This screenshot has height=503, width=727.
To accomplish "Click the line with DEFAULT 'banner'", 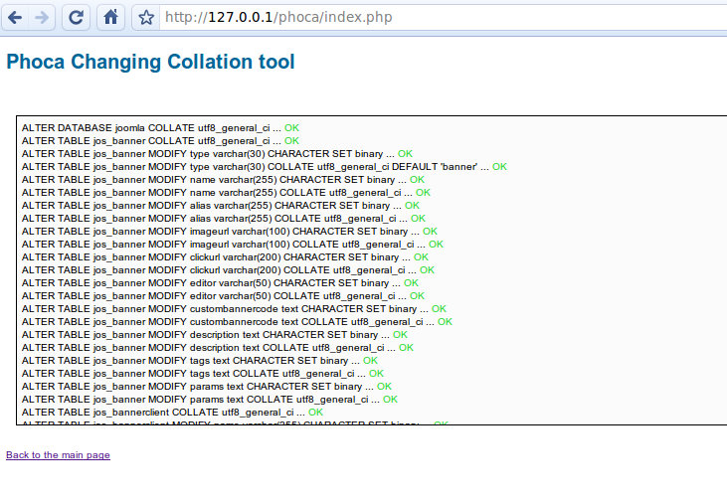I will 265,167.
